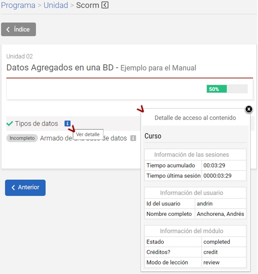The width and height of the screenshot is (258, 274).
Task: Click the Estado value completed
Action: tap(216, 242)
